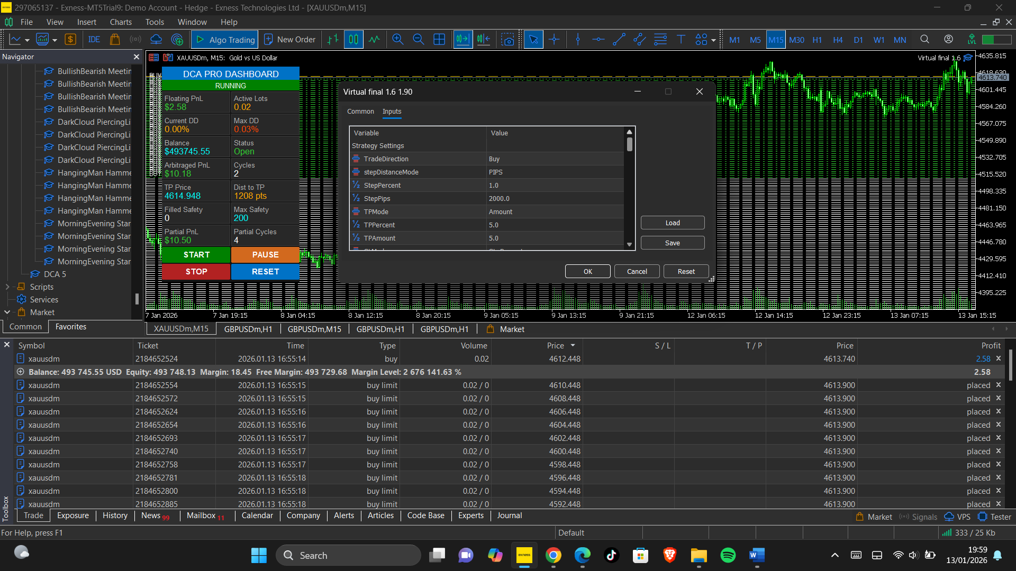Toggle chart auto-scroll to latest bar
The image size is (1016, 571).
point(462,40)
